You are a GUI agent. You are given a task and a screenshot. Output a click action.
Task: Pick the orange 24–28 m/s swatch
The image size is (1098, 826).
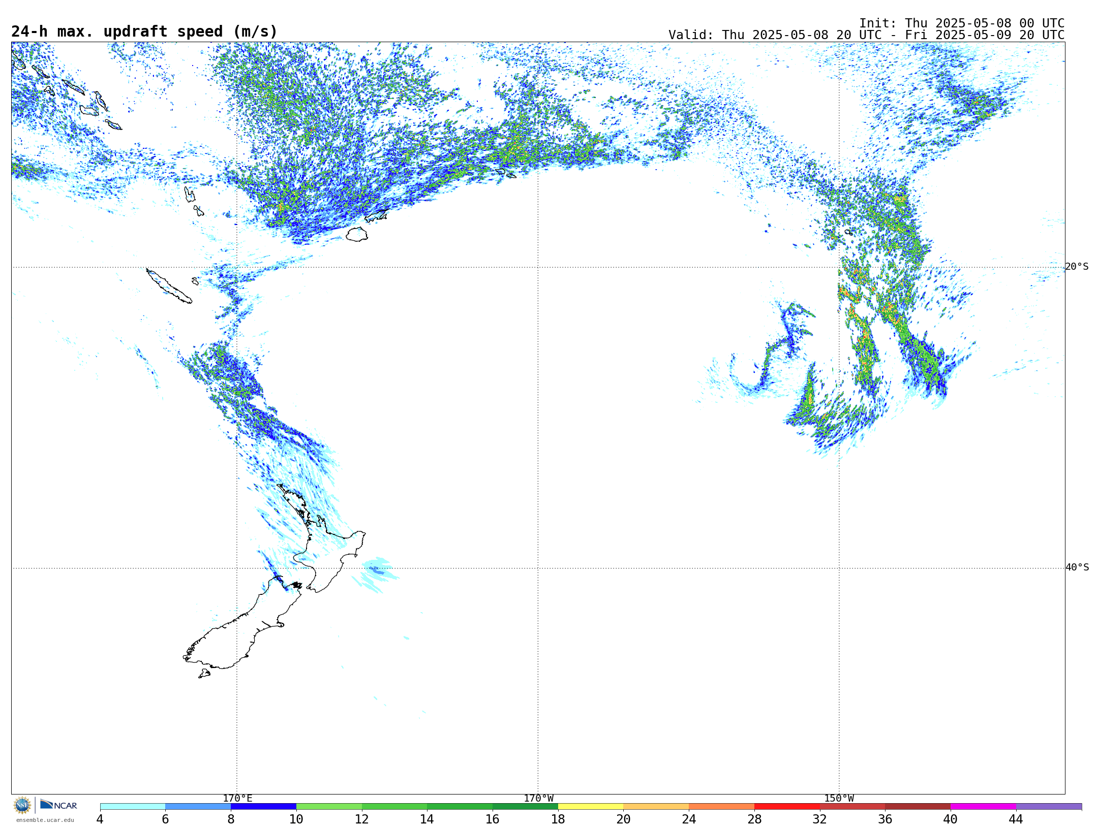coord(722,807)
